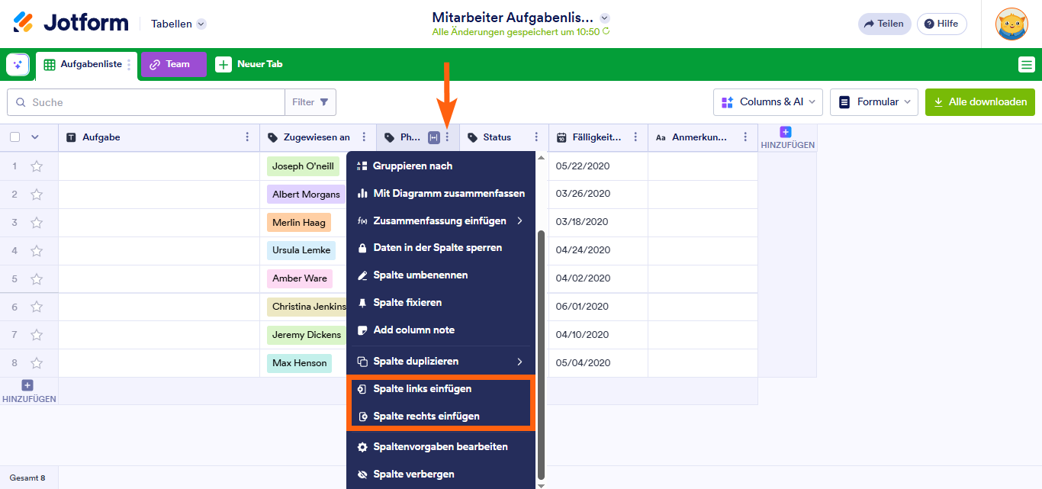
Task: Choose 'Spalte verbergen' in the context menu
Action: click(x=413, y=475)
